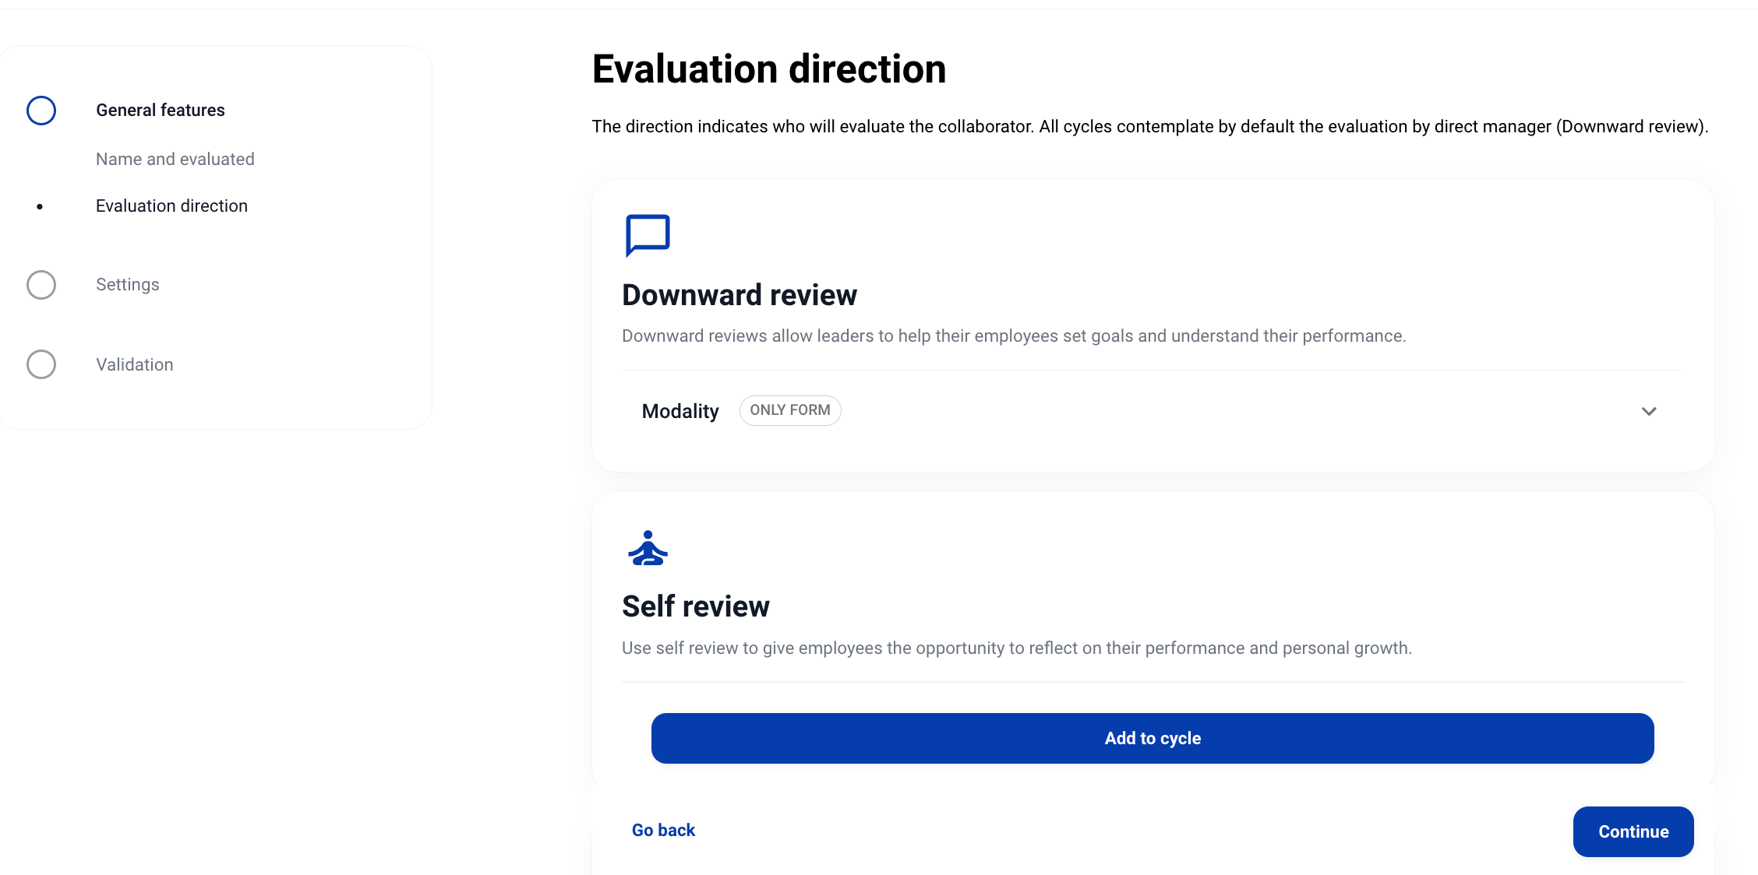This screenshot has height=875, width=1758.
Task: Click the Self review card heading
Action: tap(695, 606)
